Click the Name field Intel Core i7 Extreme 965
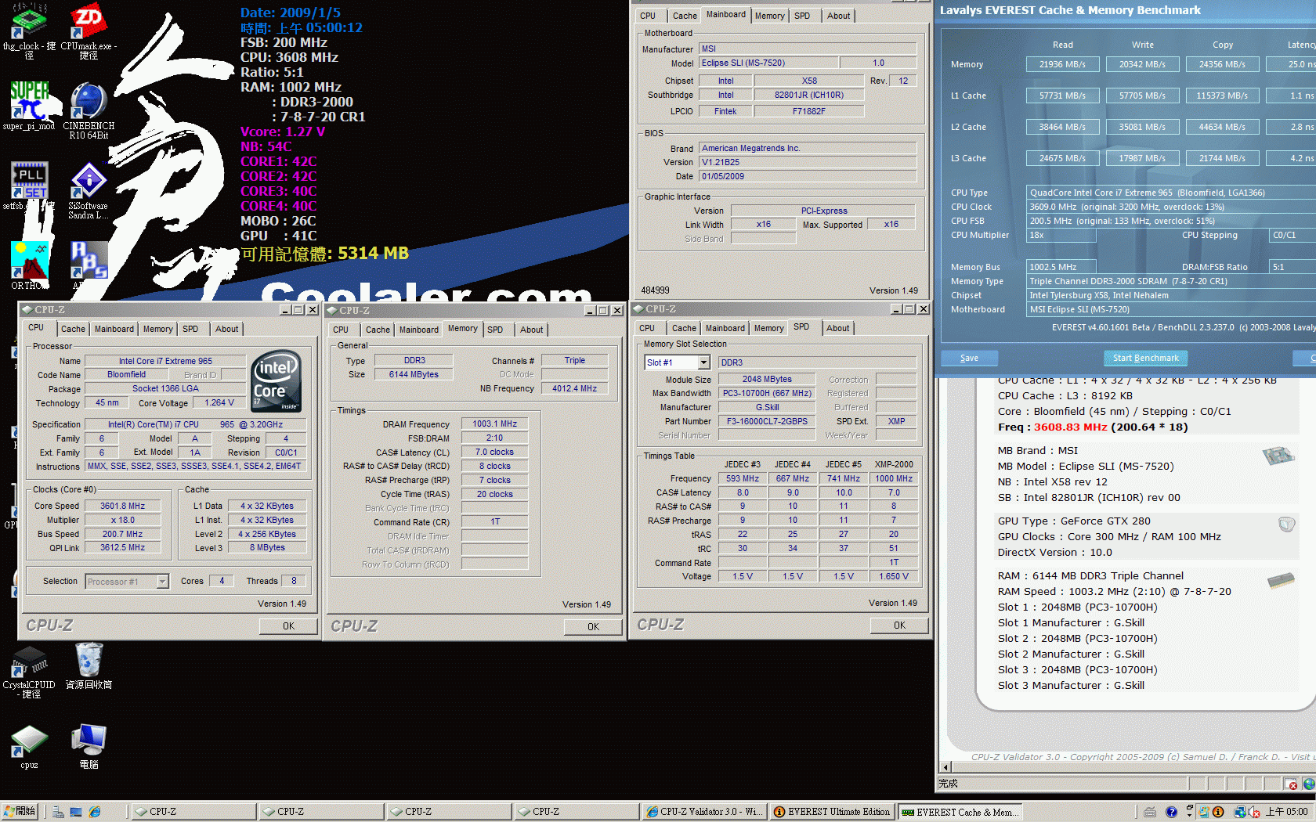The image size is (1316, 822). [x=165, y=361]
